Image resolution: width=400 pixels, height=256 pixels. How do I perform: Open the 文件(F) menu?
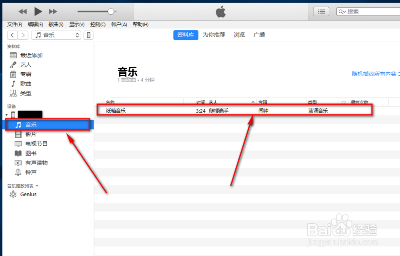[x=14, y=24]
